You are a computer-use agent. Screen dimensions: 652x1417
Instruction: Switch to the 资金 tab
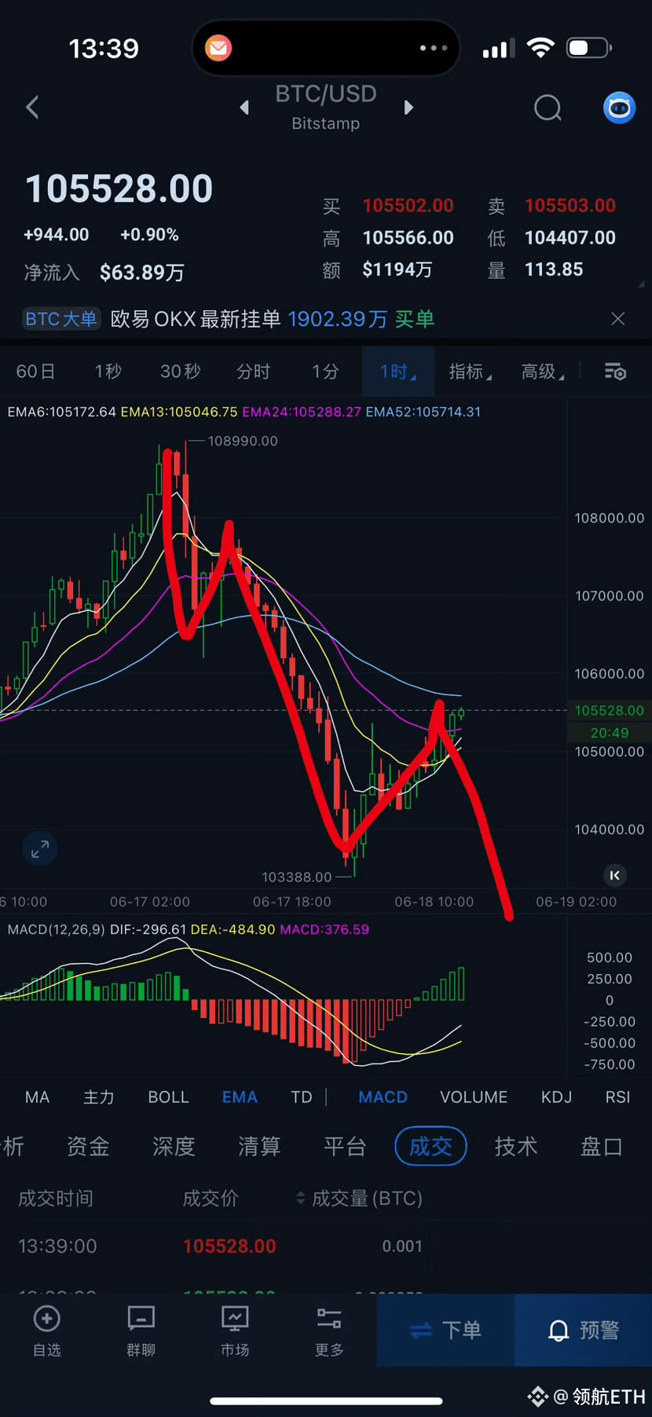88,1147
